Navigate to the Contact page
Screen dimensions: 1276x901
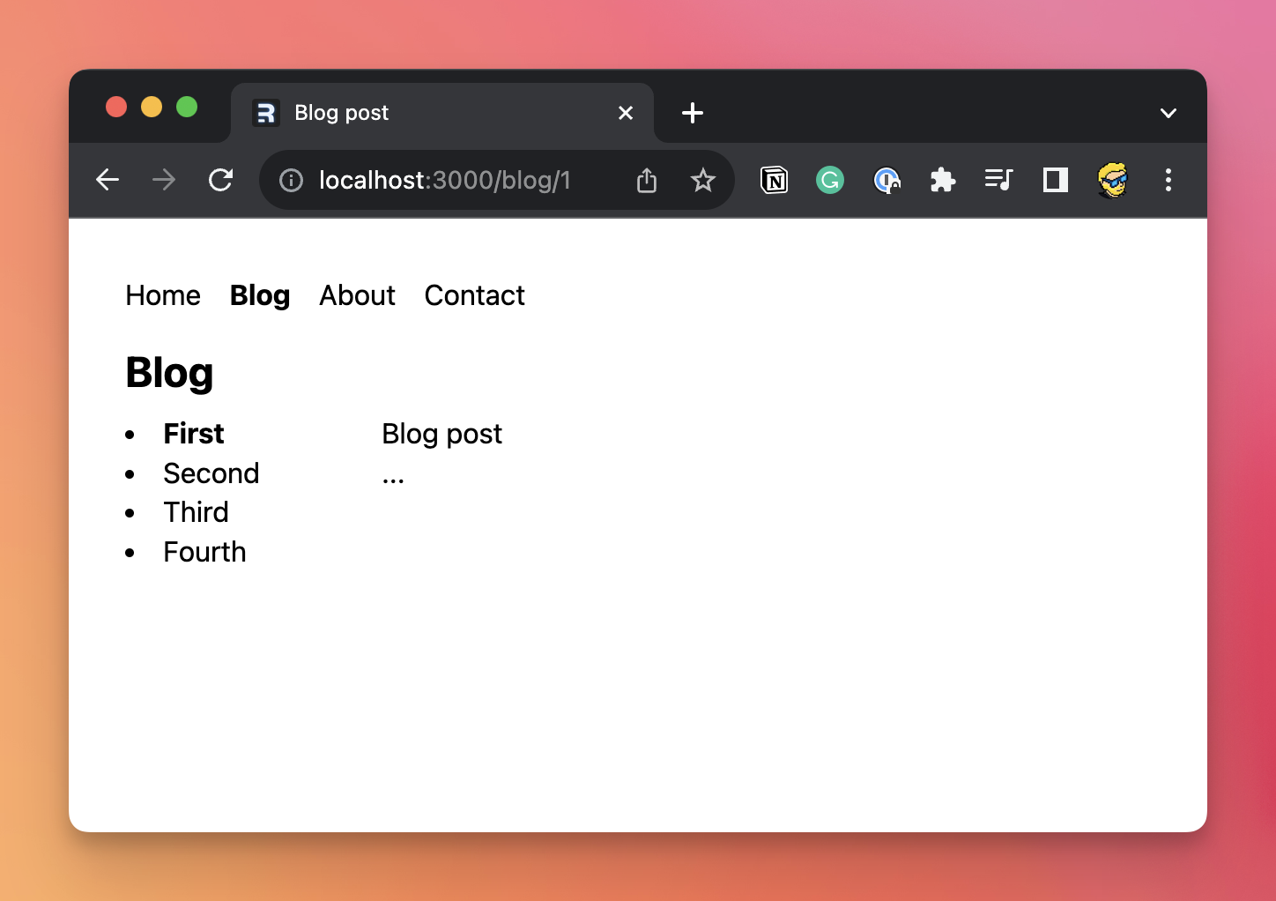[474, 295]
